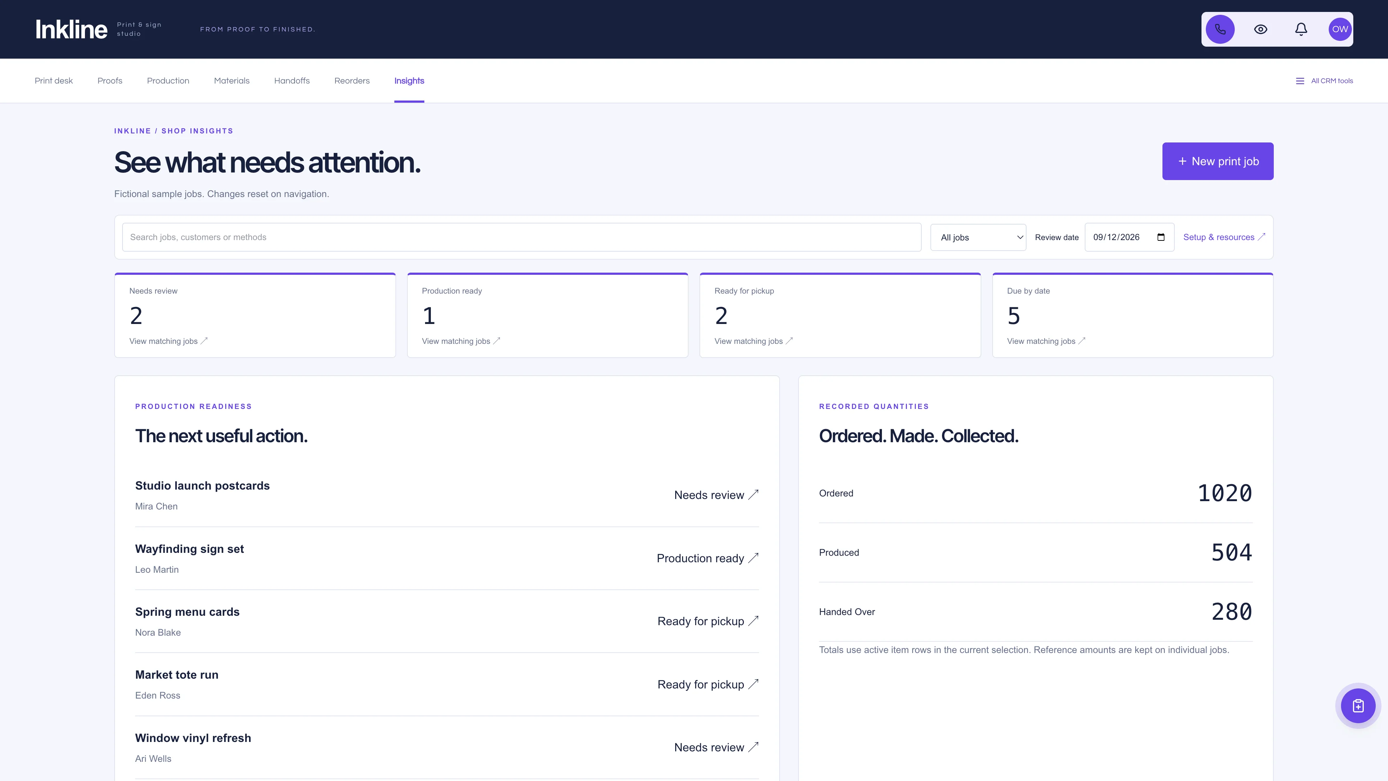Open the All CRM tools hamburger menu

(1324, 81)
